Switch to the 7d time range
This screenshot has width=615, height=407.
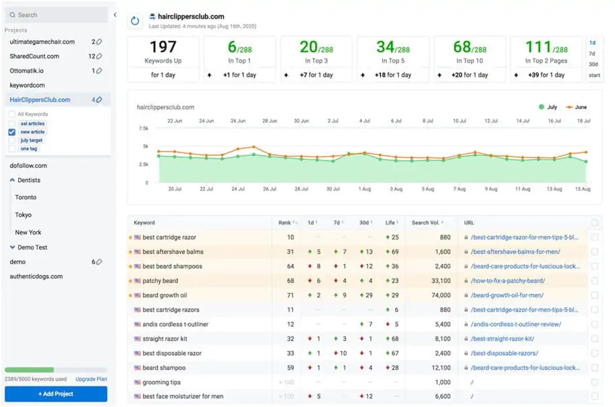coord(592,53)
